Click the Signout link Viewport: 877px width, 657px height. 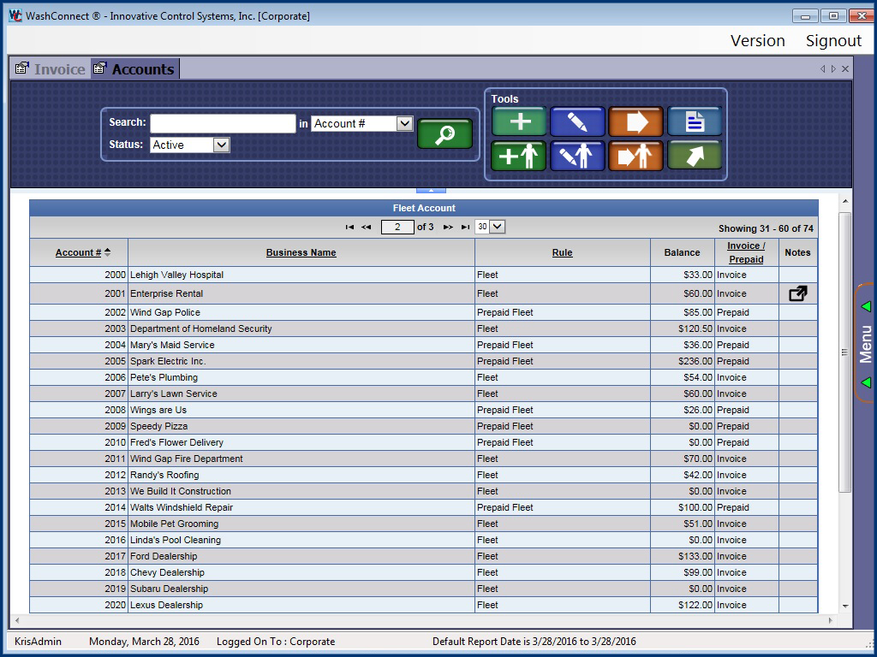coord(832,40)
